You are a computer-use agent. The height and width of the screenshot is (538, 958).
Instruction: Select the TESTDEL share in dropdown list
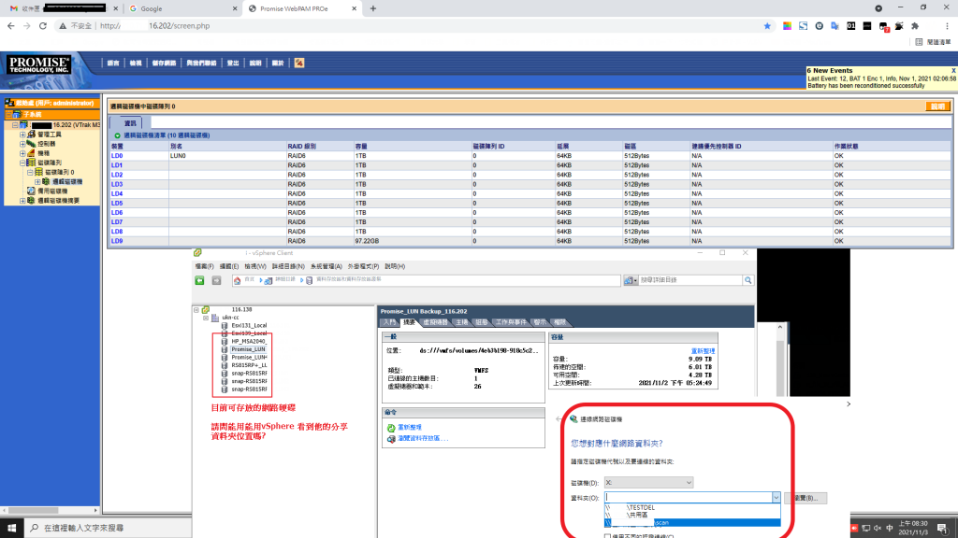tap(692, 507)
